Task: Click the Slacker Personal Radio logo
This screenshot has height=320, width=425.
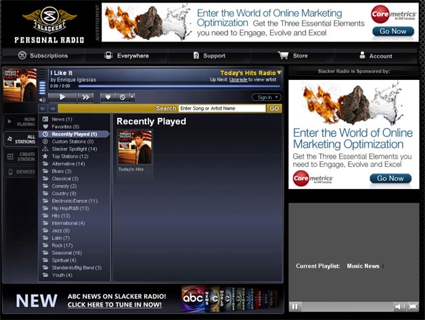Action: click(49, 24)
